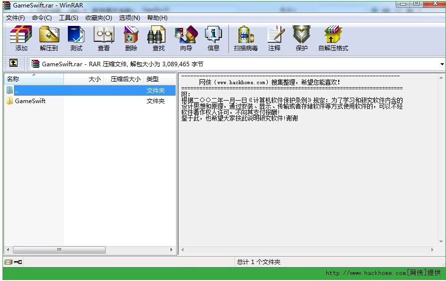The width and height of the screenshot is (446, 281).
Task: Click the 删除 (Delete) toolbar icon
Action: tap(131, 35)
